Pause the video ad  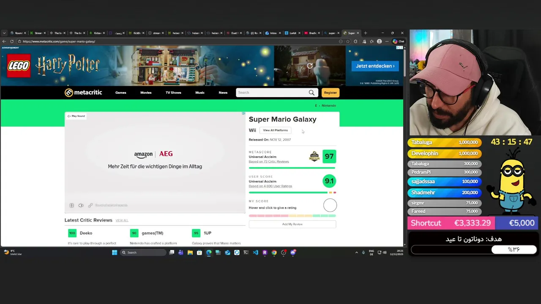71,205
